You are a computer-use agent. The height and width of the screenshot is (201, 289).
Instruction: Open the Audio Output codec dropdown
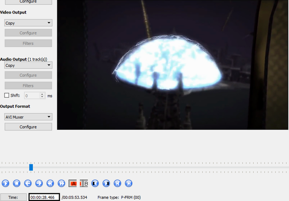tap(28, 65)
